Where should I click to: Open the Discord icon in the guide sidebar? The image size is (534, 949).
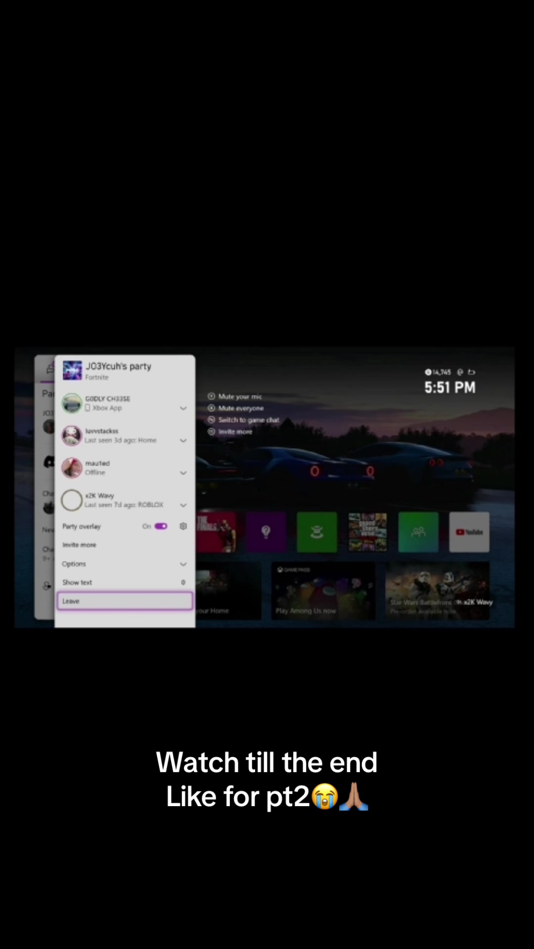coord(49,462)
